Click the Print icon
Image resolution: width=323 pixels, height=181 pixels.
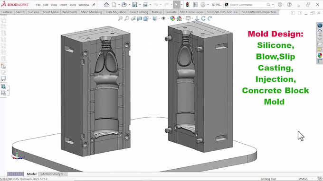(145, 5)
